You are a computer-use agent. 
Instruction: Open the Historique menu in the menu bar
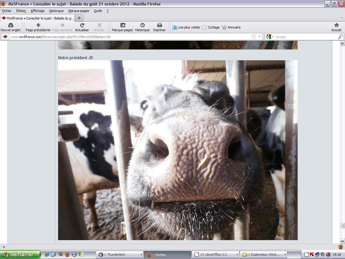pos(56,11)
